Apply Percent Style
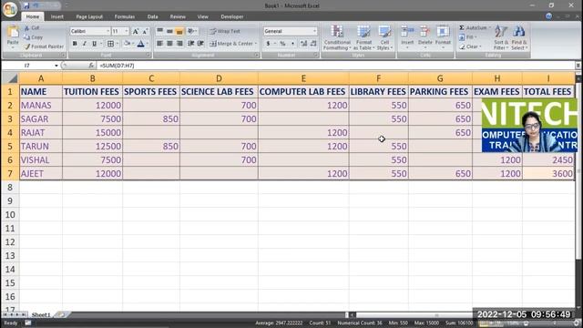This screenshot has width=583, height=328. click(282, 44)
